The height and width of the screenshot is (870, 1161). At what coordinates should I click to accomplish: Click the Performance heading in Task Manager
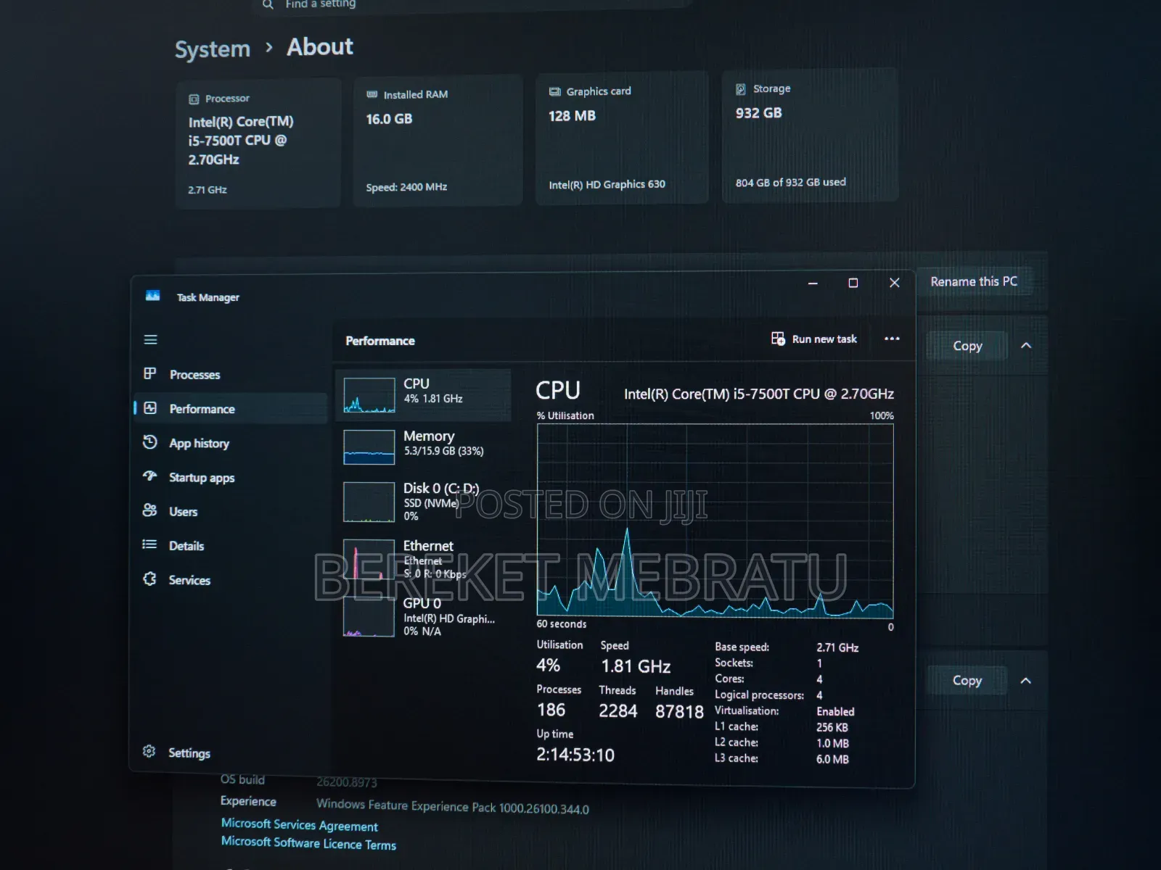coord(380,341)
